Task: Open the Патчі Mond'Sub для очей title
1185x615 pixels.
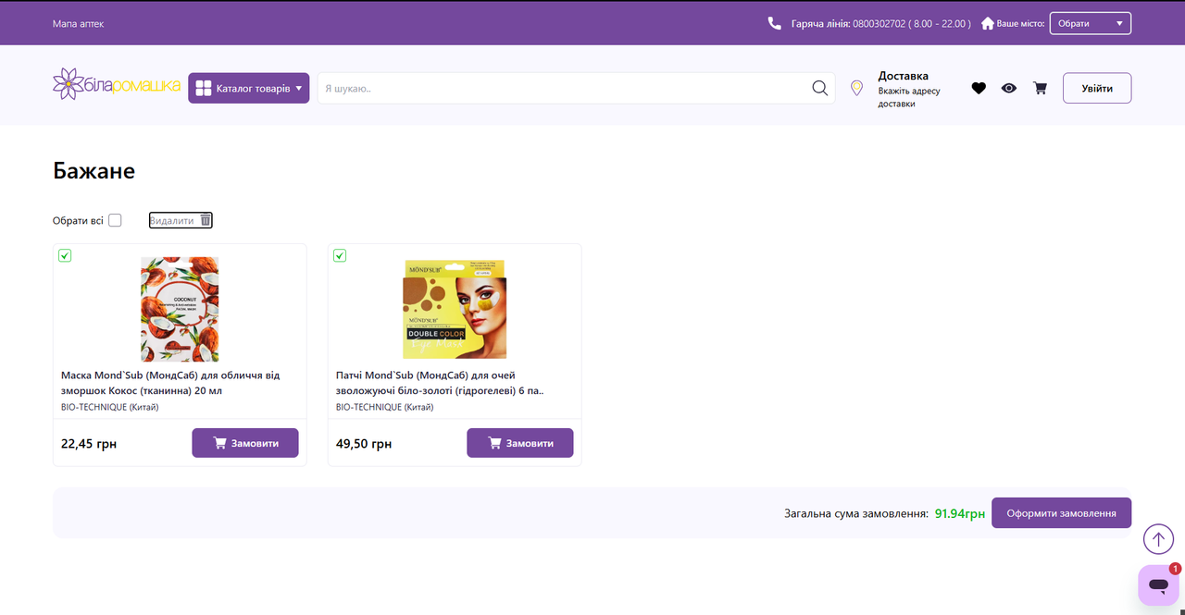Action: (441, 383)
